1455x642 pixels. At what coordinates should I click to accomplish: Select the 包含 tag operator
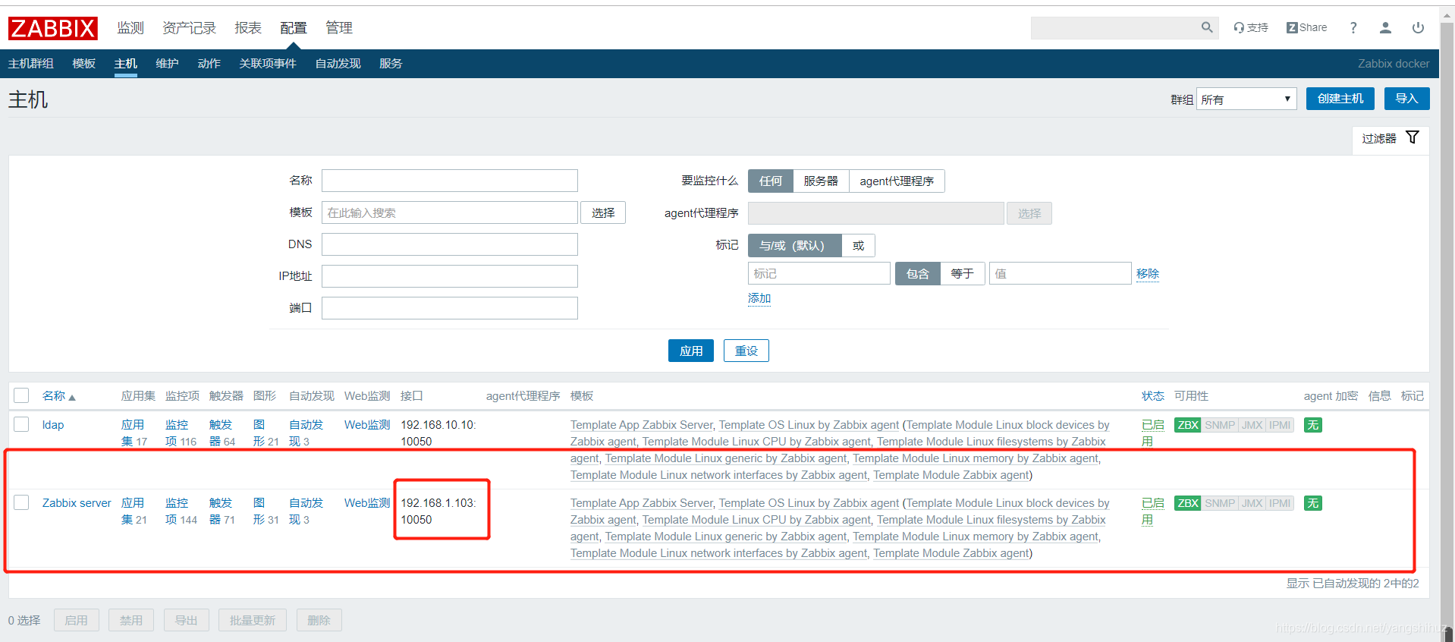tap(917, 273)
